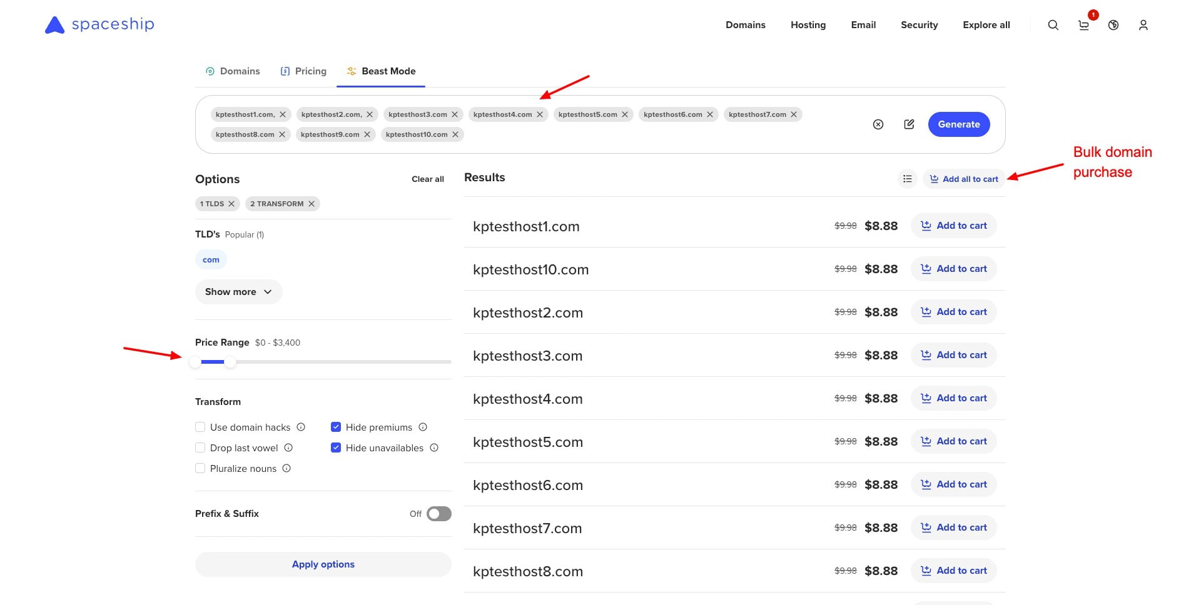Open the user account icon
The image size is (1201, 605).
tap(1143, 25)
